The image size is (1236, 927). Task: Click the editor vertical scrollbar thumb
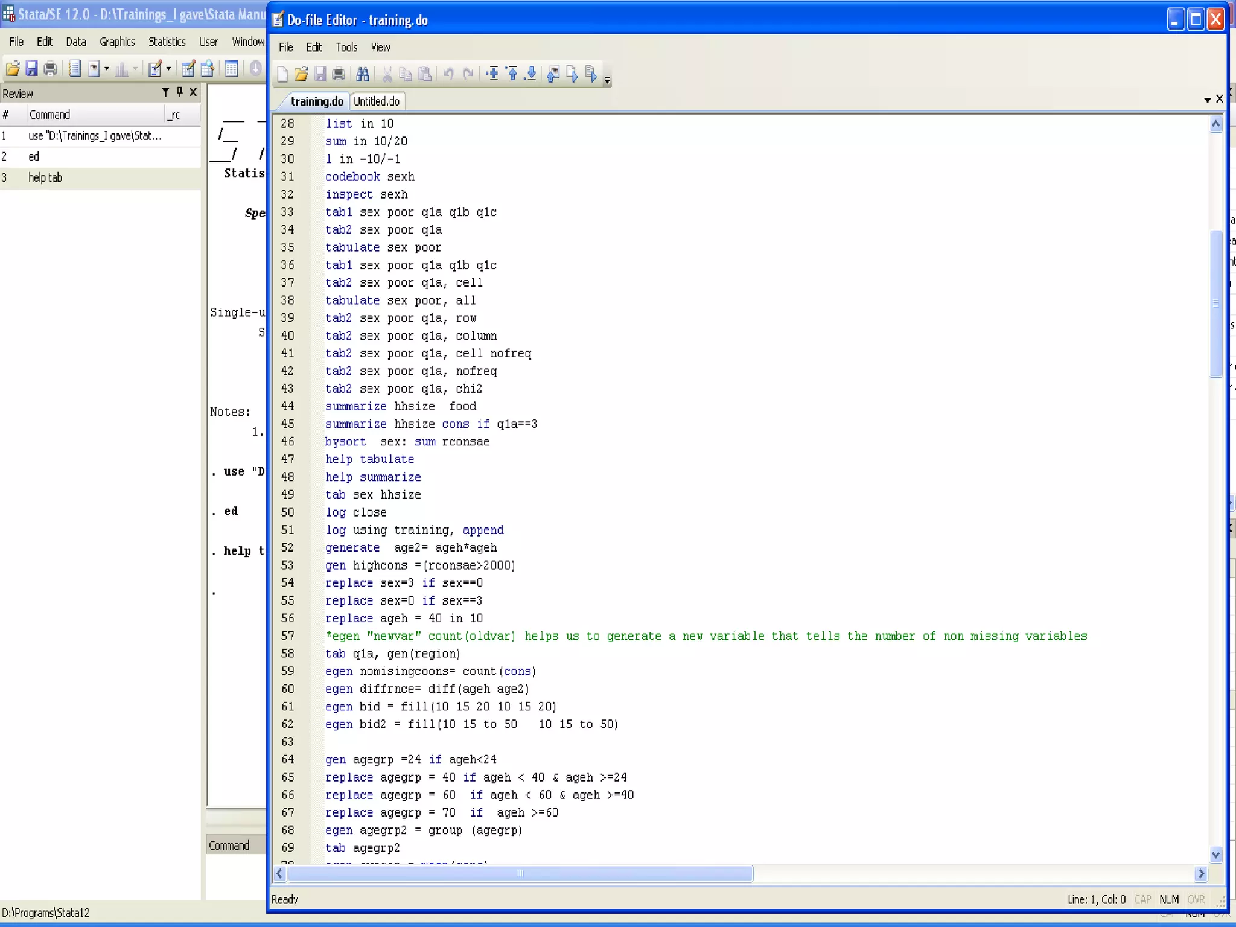(x=1215, y=304)
